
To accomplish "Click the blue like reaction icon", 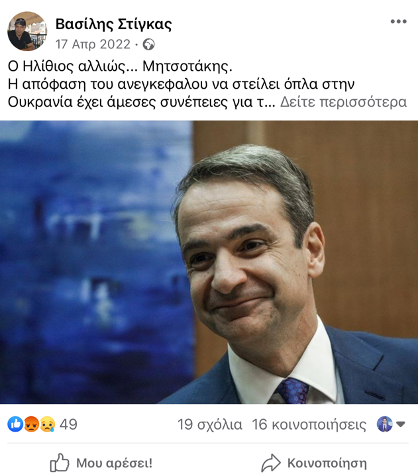I will [x=15, y=424].
